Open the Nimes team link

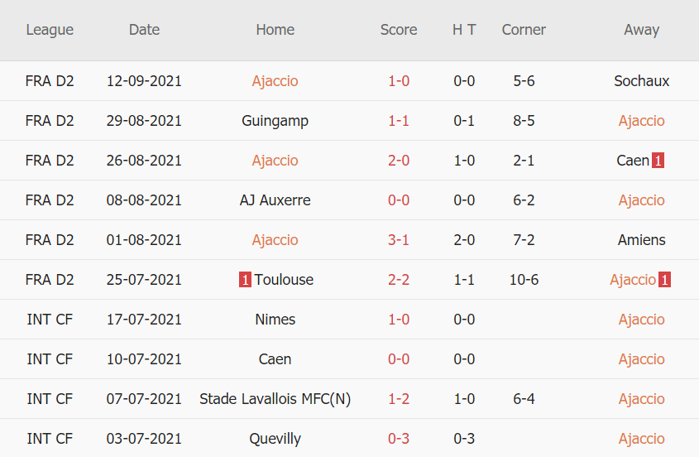click(x=275, y=320)
